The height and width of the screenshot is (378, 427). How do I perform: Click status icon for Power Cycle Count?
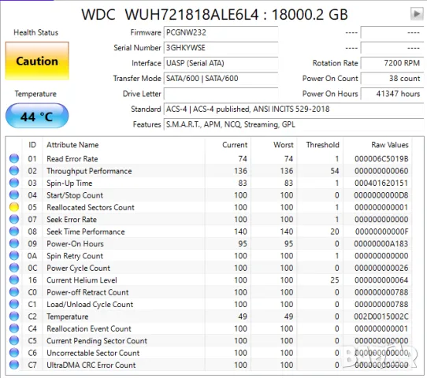tap(14, 268)
